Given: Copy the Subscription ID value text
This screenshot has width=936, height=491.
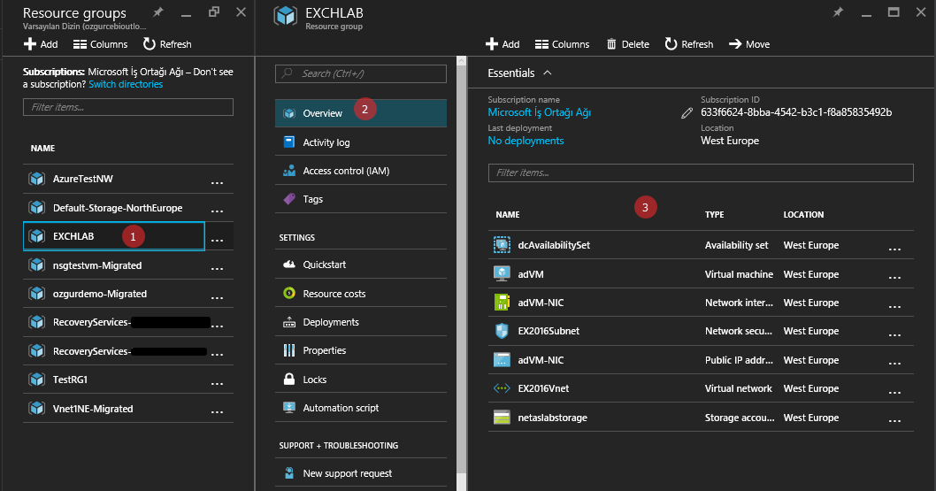Looking at the screenshot, I should pos(796,112).
